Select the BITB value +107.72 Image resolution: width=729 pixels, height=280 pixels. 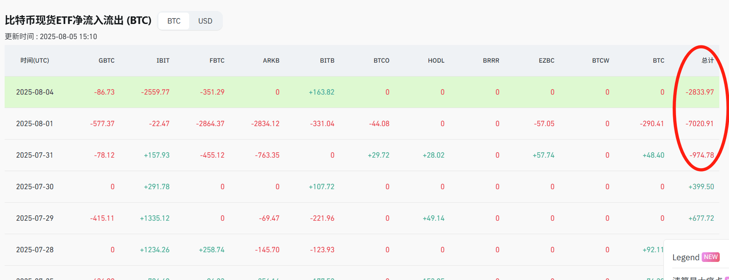tap(322, 187)
